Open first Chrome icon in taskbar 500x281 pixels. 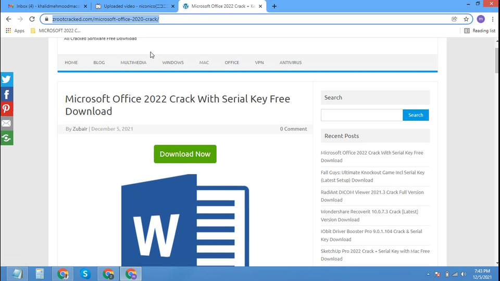point(63,274)
